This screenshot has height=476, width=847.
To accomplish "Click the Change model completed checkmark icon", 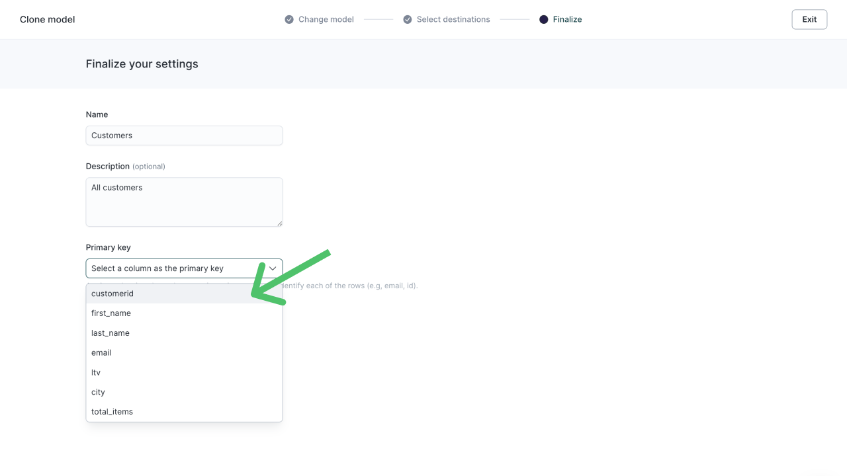I will coord(289,19).
